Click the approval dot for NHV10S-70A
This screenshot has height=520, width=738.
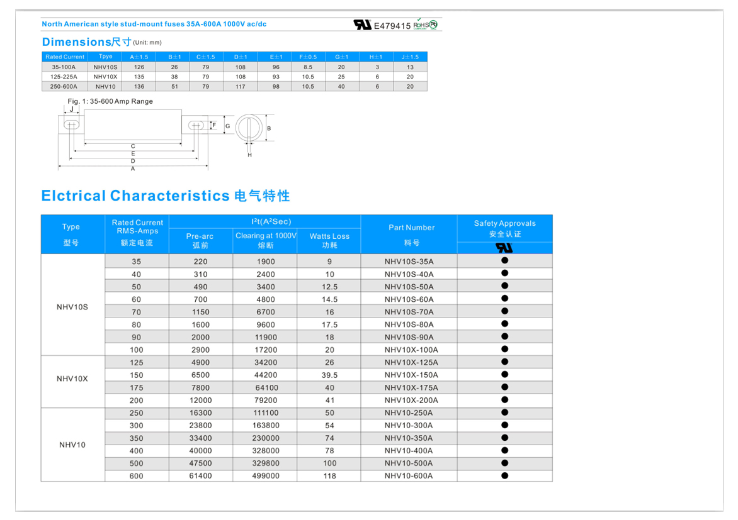504,311
